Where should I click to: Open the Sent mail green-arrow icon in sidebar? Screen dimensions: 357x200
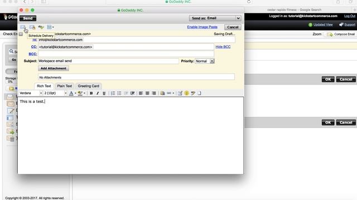click(10, 131)
